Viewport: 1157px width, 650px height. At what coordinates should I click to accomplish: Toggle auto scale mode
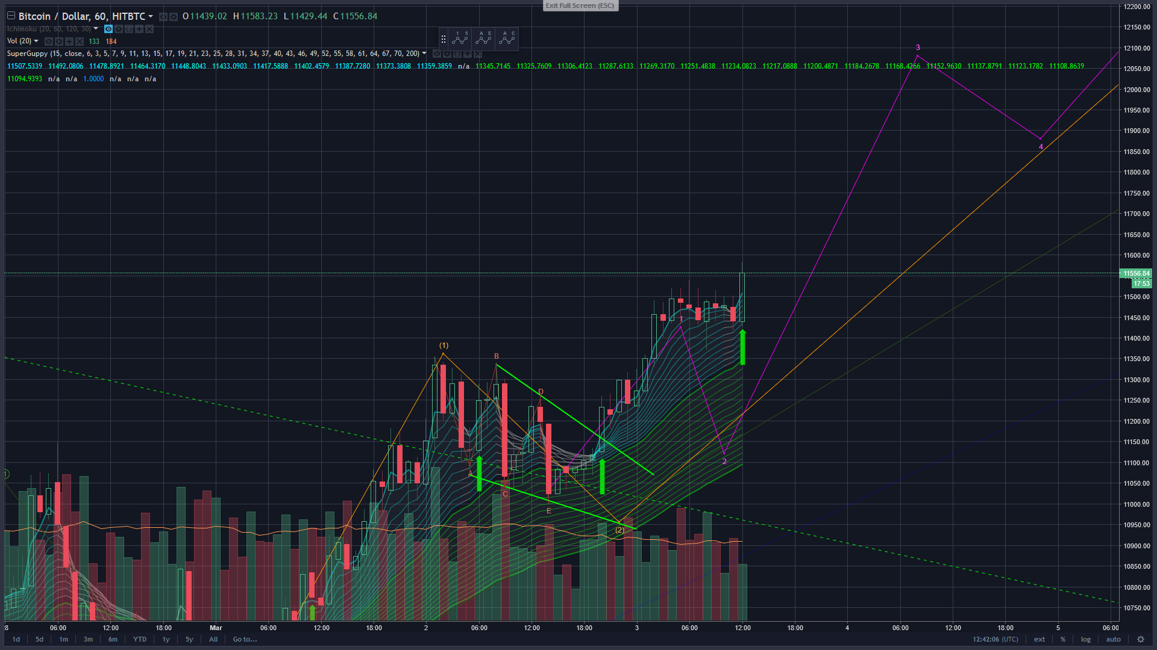(1113, 639)
